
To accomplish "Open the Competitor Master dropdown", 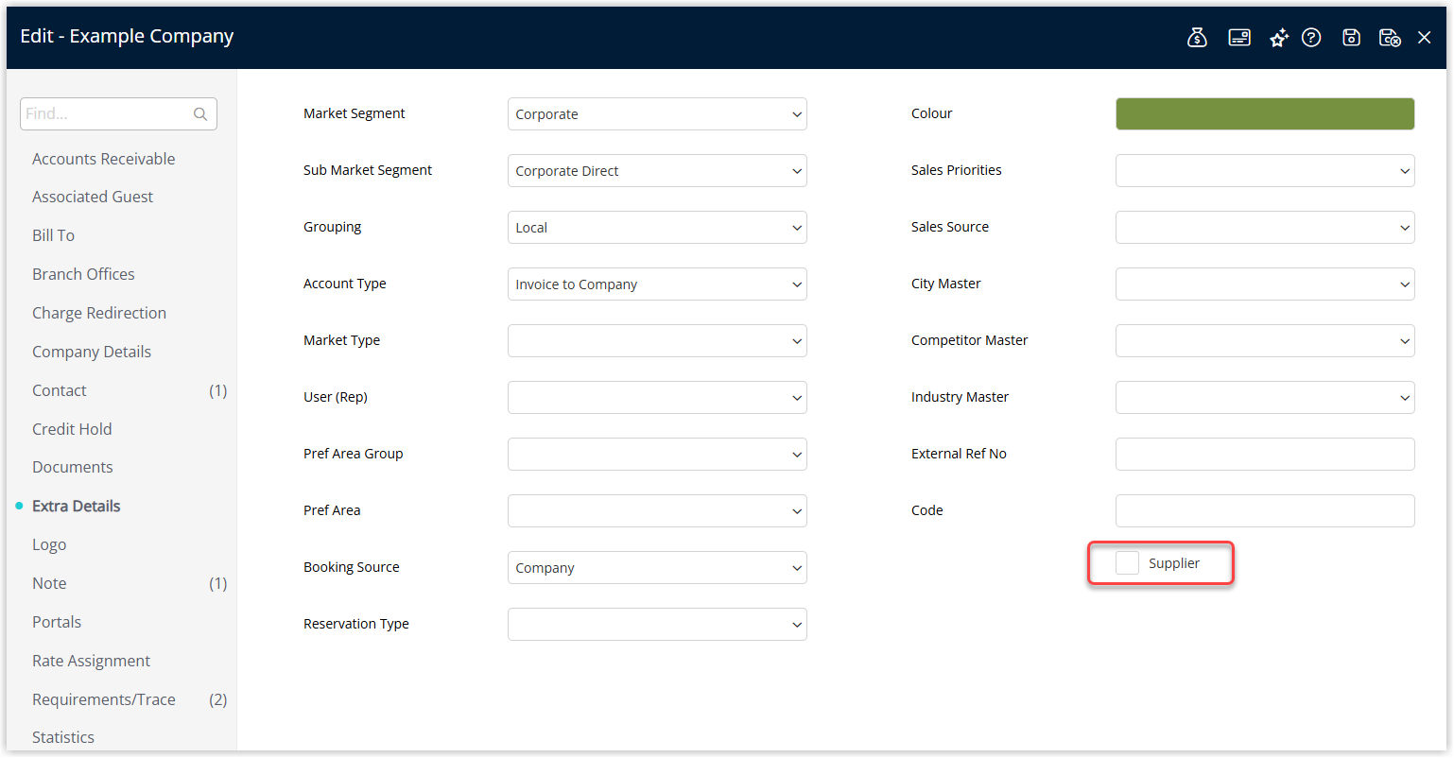I will coord(1265,341).
